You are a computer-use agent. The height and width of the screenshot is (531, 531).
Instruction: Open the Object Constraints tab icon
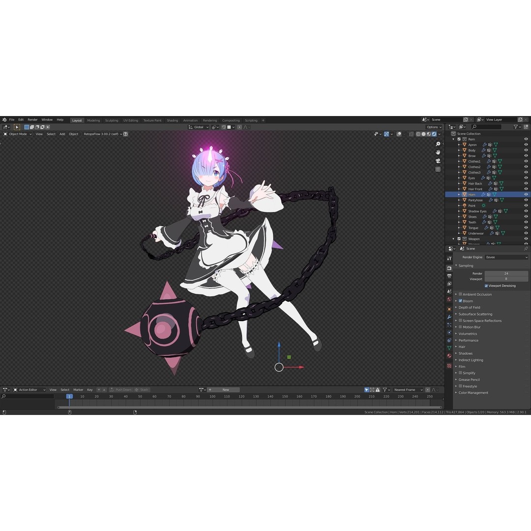click(x=449, y=340)
